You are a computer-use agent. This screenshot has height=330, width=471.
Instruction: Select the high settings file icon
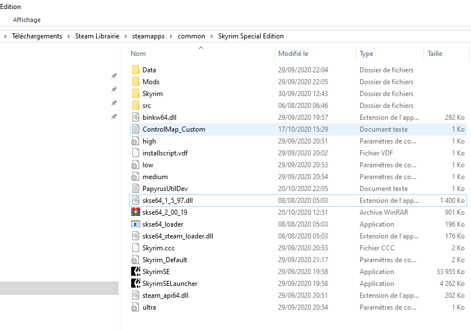click(136, 141)
